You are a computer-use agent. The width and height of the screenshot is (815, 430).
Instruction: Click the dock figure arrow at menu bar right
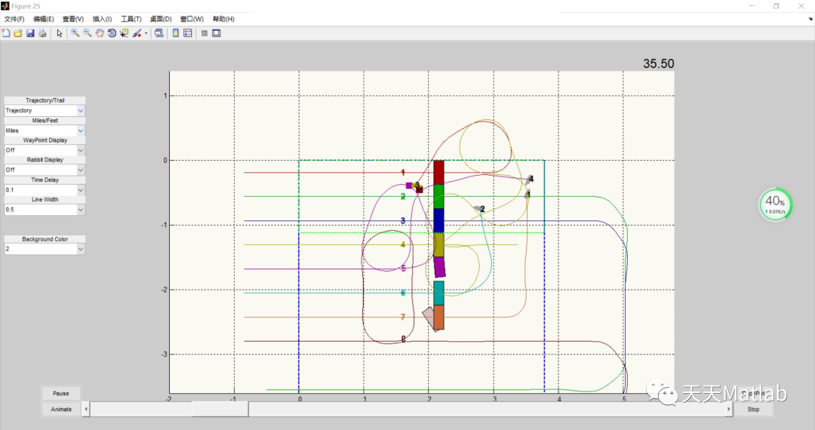(810, 19)
